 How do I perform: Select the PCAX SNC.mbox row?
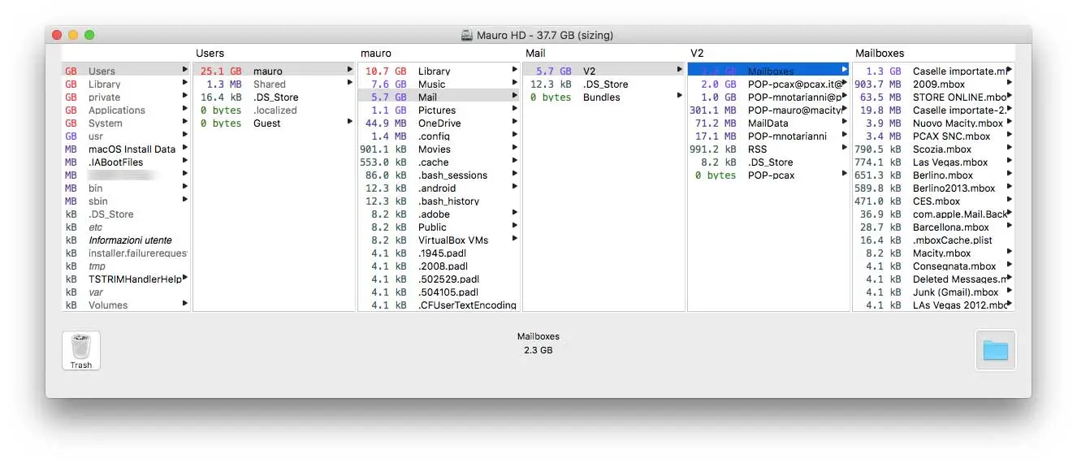pos(933,136)
